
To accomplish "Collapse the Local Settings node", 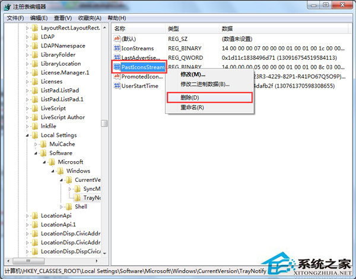I will 27,135.
